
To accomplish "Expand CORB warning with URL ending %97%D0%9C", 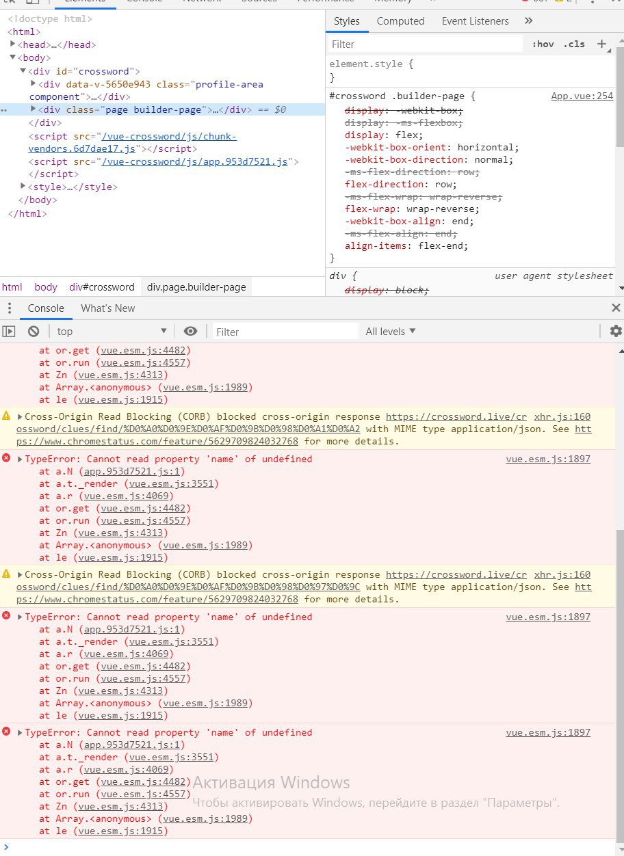I will click(21, 574).
